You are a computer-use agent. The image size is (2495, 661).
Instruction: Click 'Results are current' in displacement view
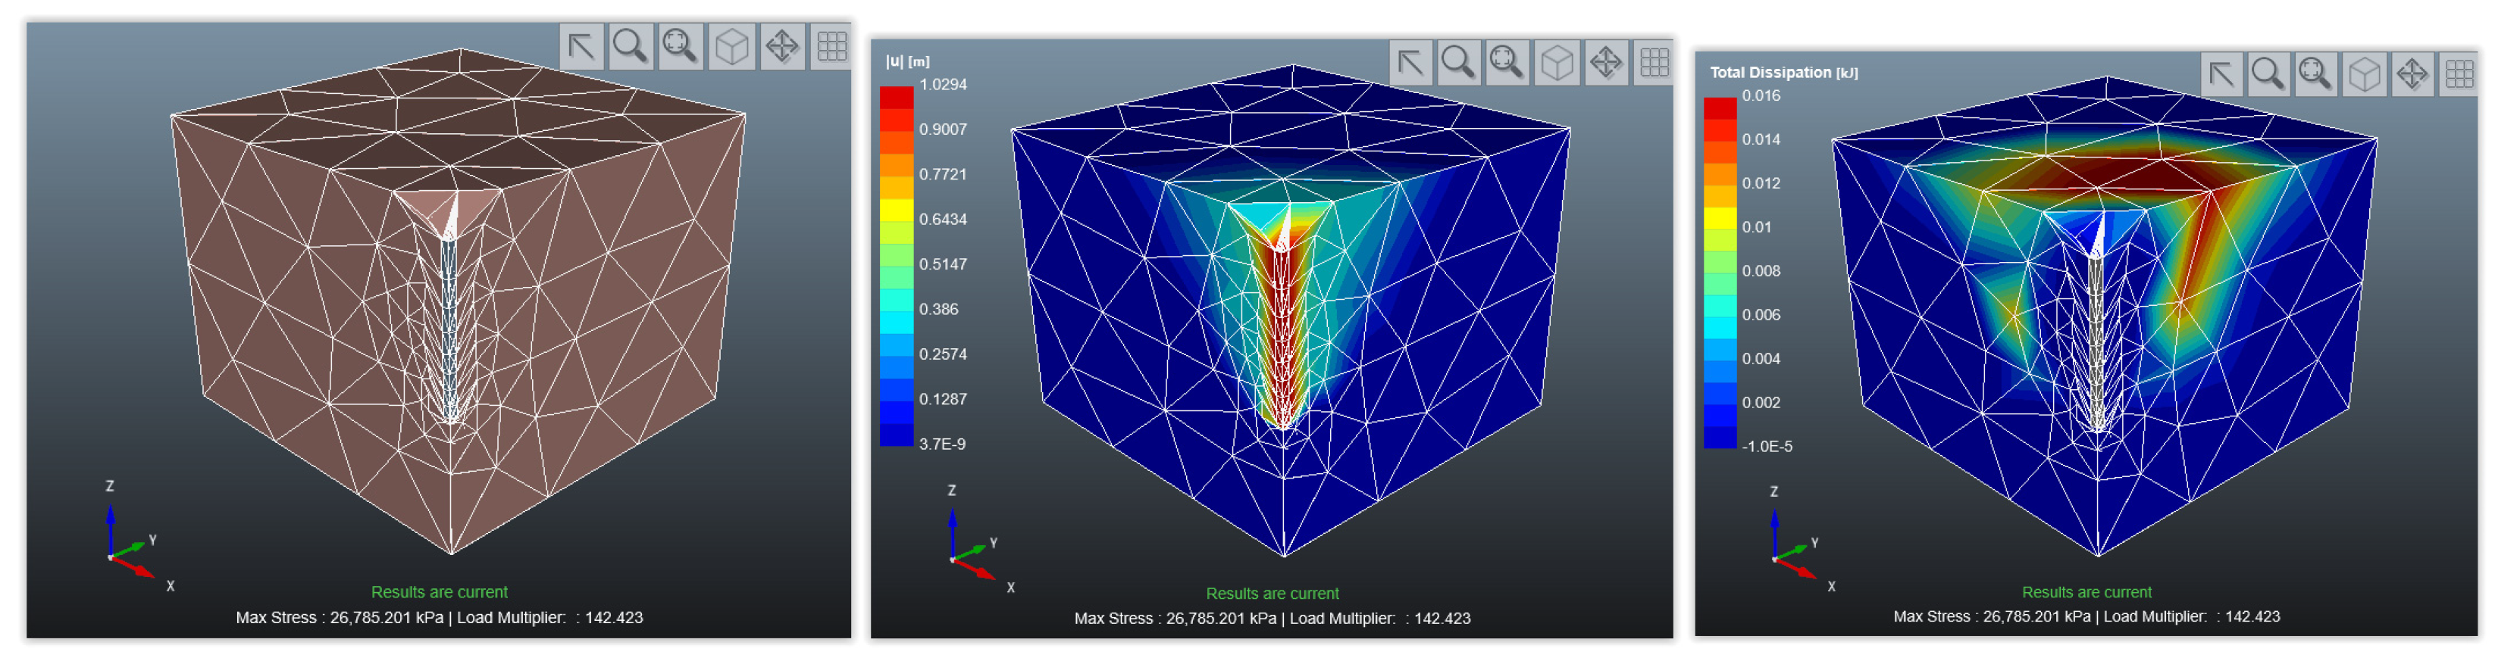[1272, 594]
